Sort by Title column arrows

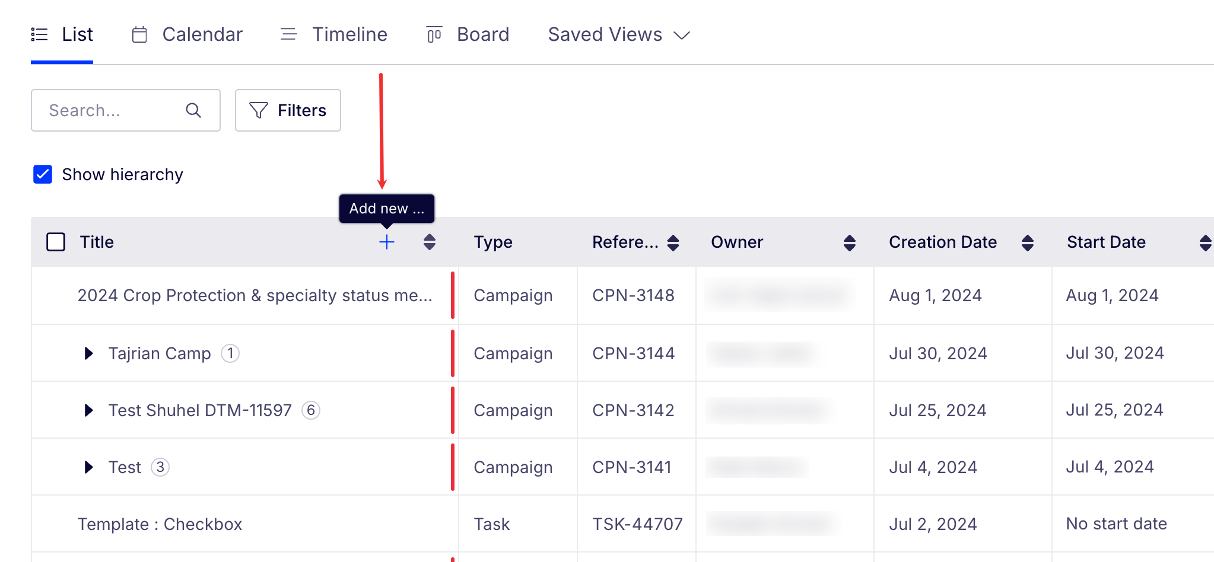pos(430,242)
